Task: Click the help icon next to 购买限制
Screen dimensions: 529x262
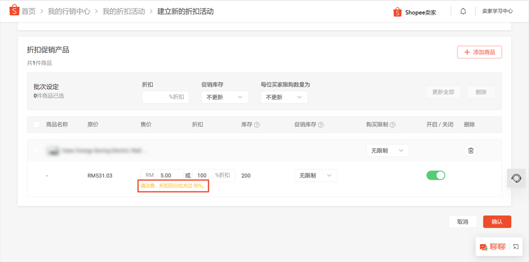Action: tap(393, 125)
